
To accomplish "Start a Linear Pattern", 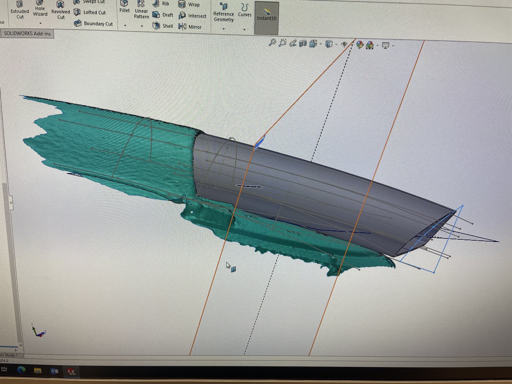I will pos(141,10).
